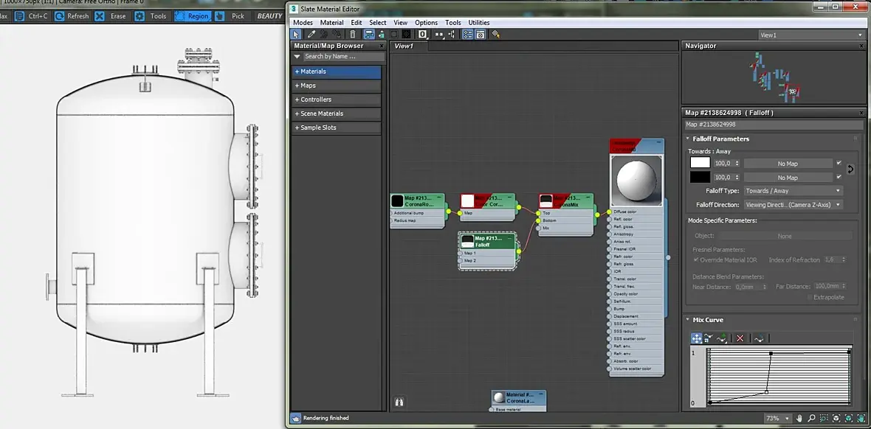The height and width of the screenshot is (429, 871).
Task: Select the eyedropper pick material tool
Action: coord(311,34)
